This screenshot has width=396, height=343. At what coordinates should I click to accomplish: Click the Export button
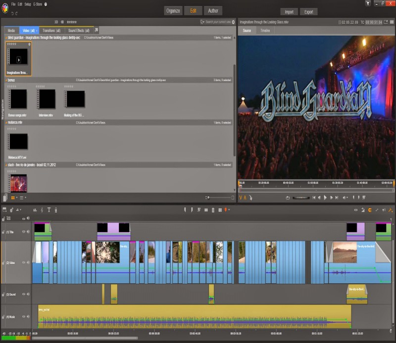click(x=308, y=12)
